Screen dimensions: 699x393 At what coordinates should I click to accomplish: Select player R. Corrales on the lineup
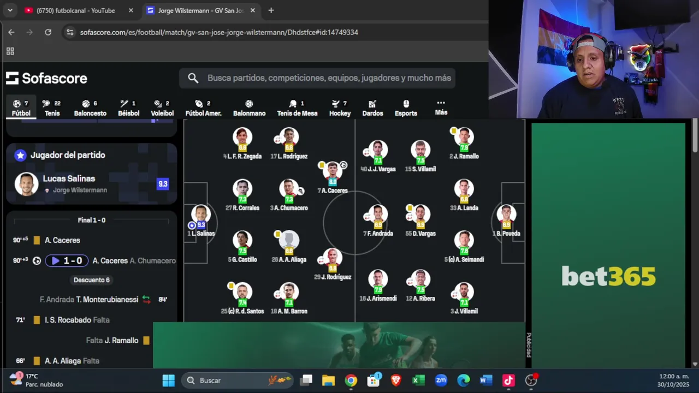[x=242, y=195]
